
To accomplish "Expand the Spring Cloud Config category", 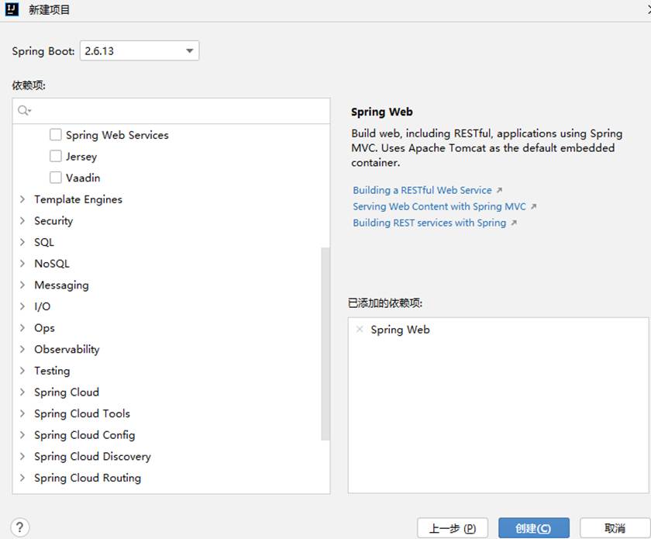I will 22,435.
